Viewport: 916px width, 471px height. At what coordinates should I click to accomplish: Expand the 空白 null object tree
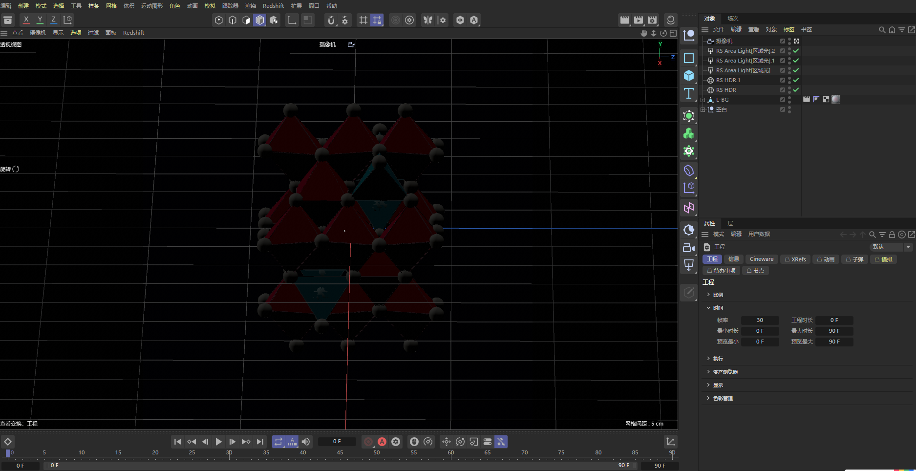click(703, 109)
